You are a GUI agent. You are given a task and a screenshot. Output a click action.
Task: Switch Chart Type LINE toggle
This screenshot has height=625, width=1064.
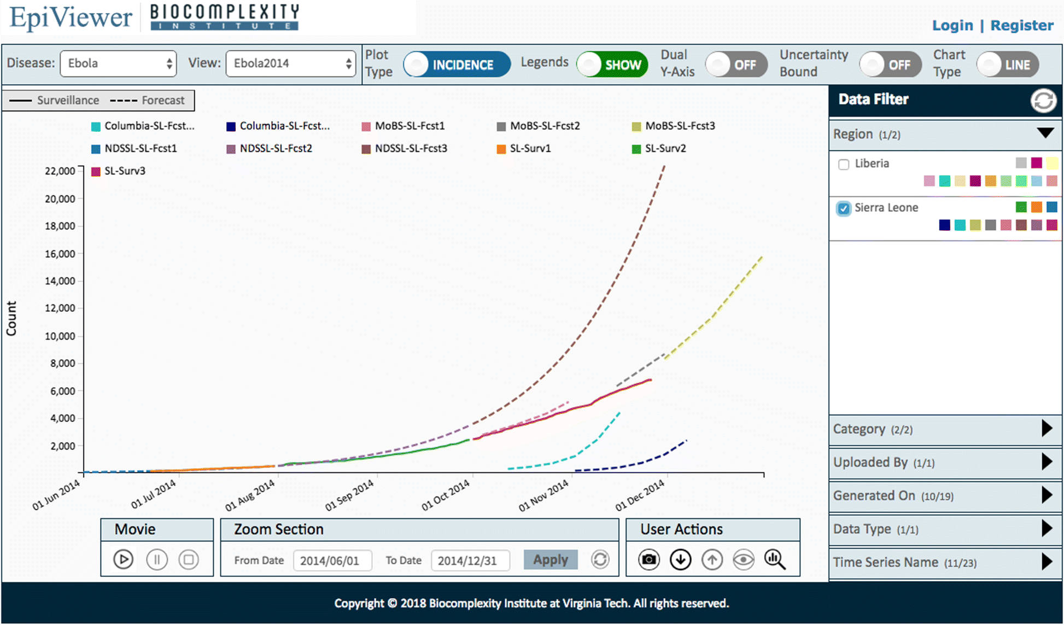pos(1008,65)
